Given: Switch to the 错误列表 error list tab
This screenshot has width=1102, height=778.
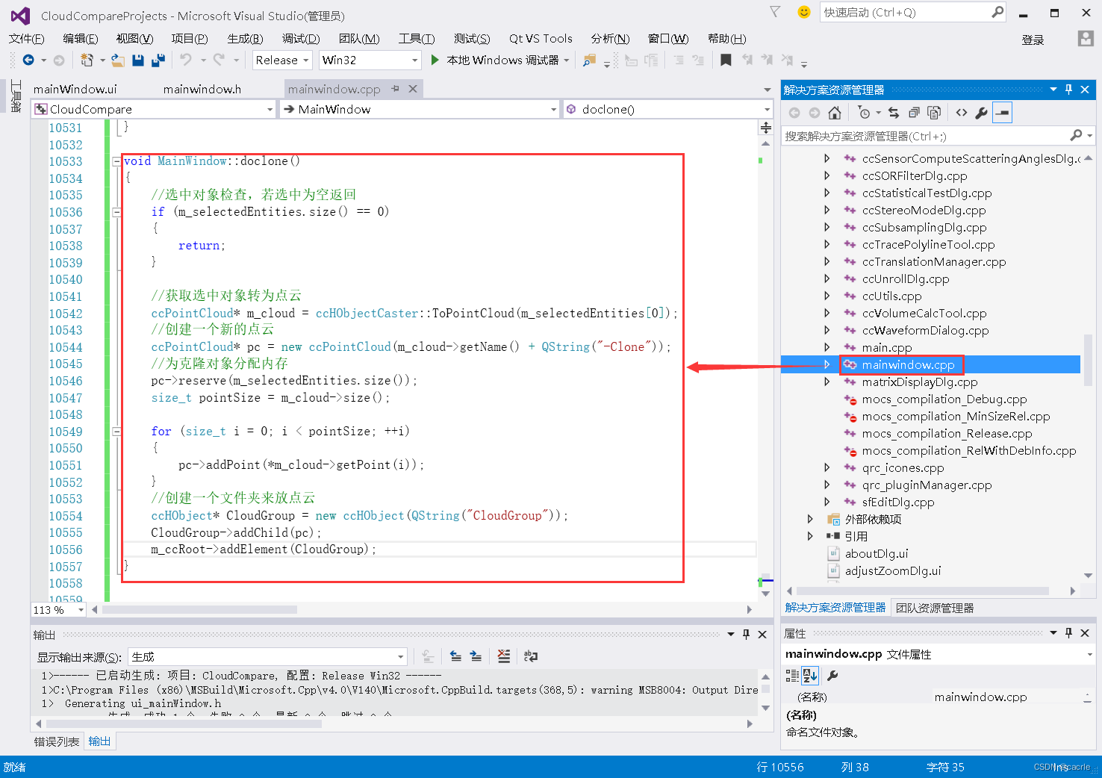Looking at the screenshot, I should [57, 741].
